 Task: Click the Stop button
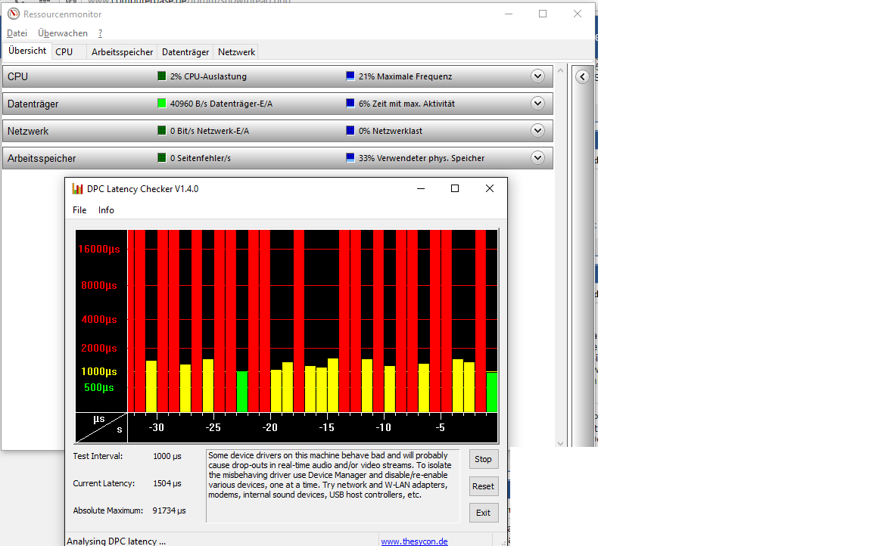tap(483, 459)
